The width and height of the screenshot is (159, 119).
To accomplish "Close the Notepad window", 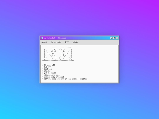I will coord(117,38).
